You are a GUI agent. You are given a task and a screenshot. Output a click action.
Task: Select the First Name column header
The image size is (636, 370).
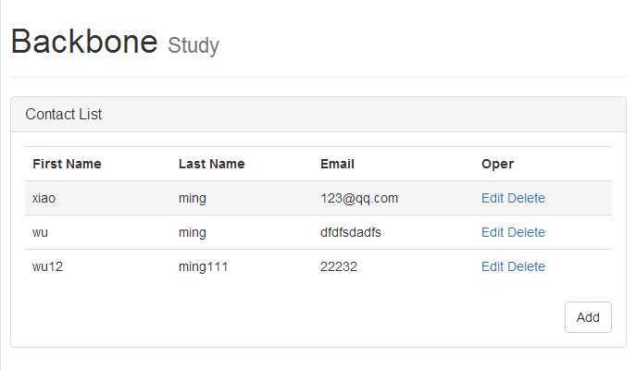[67, 164]
